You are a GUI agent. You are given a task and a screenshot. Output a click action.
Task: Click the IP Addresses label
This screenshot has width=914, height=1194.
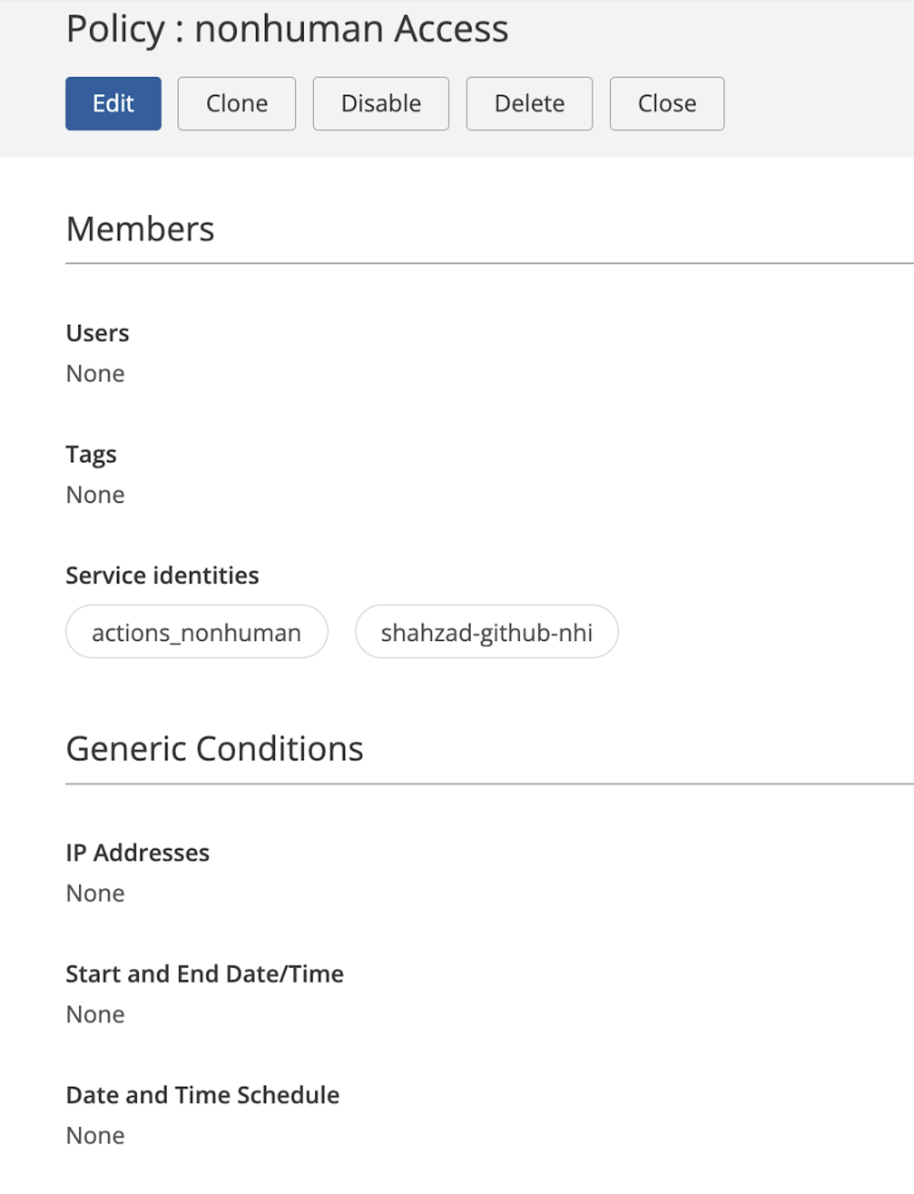pyautogui.click(x=138, y=853)
